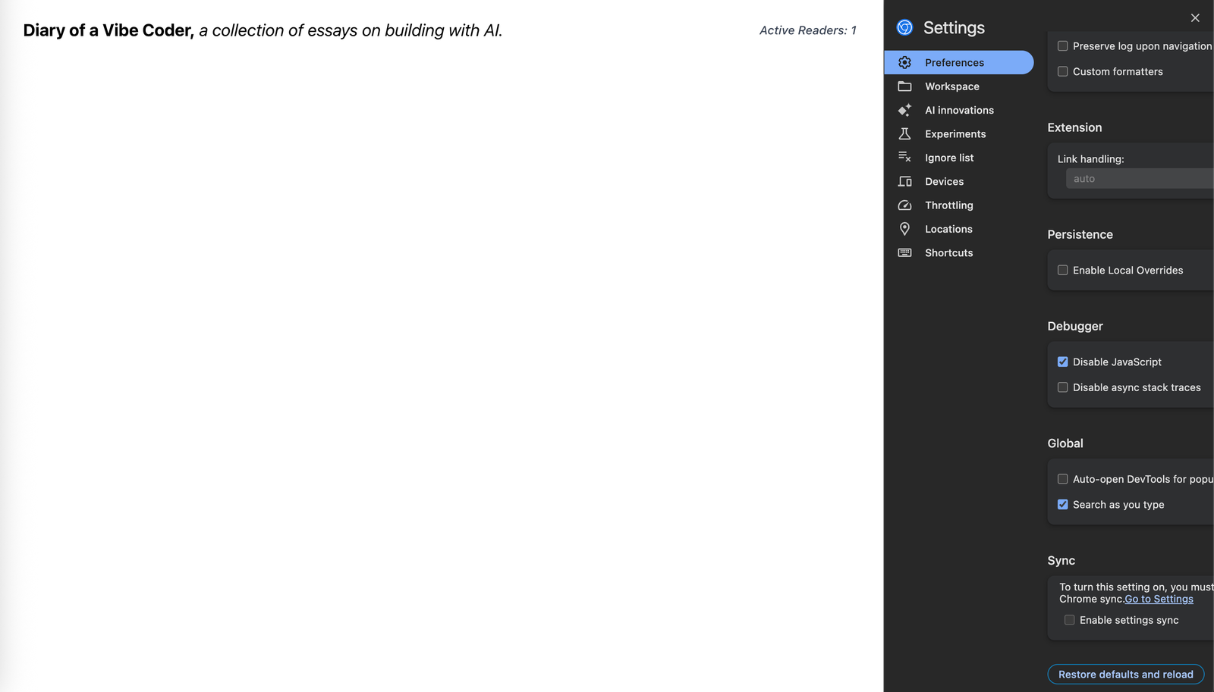Uncheck Disable JavaScript checkbox
The height and width of the screenshot is (692, 1214).
(x=1062, y=362)
